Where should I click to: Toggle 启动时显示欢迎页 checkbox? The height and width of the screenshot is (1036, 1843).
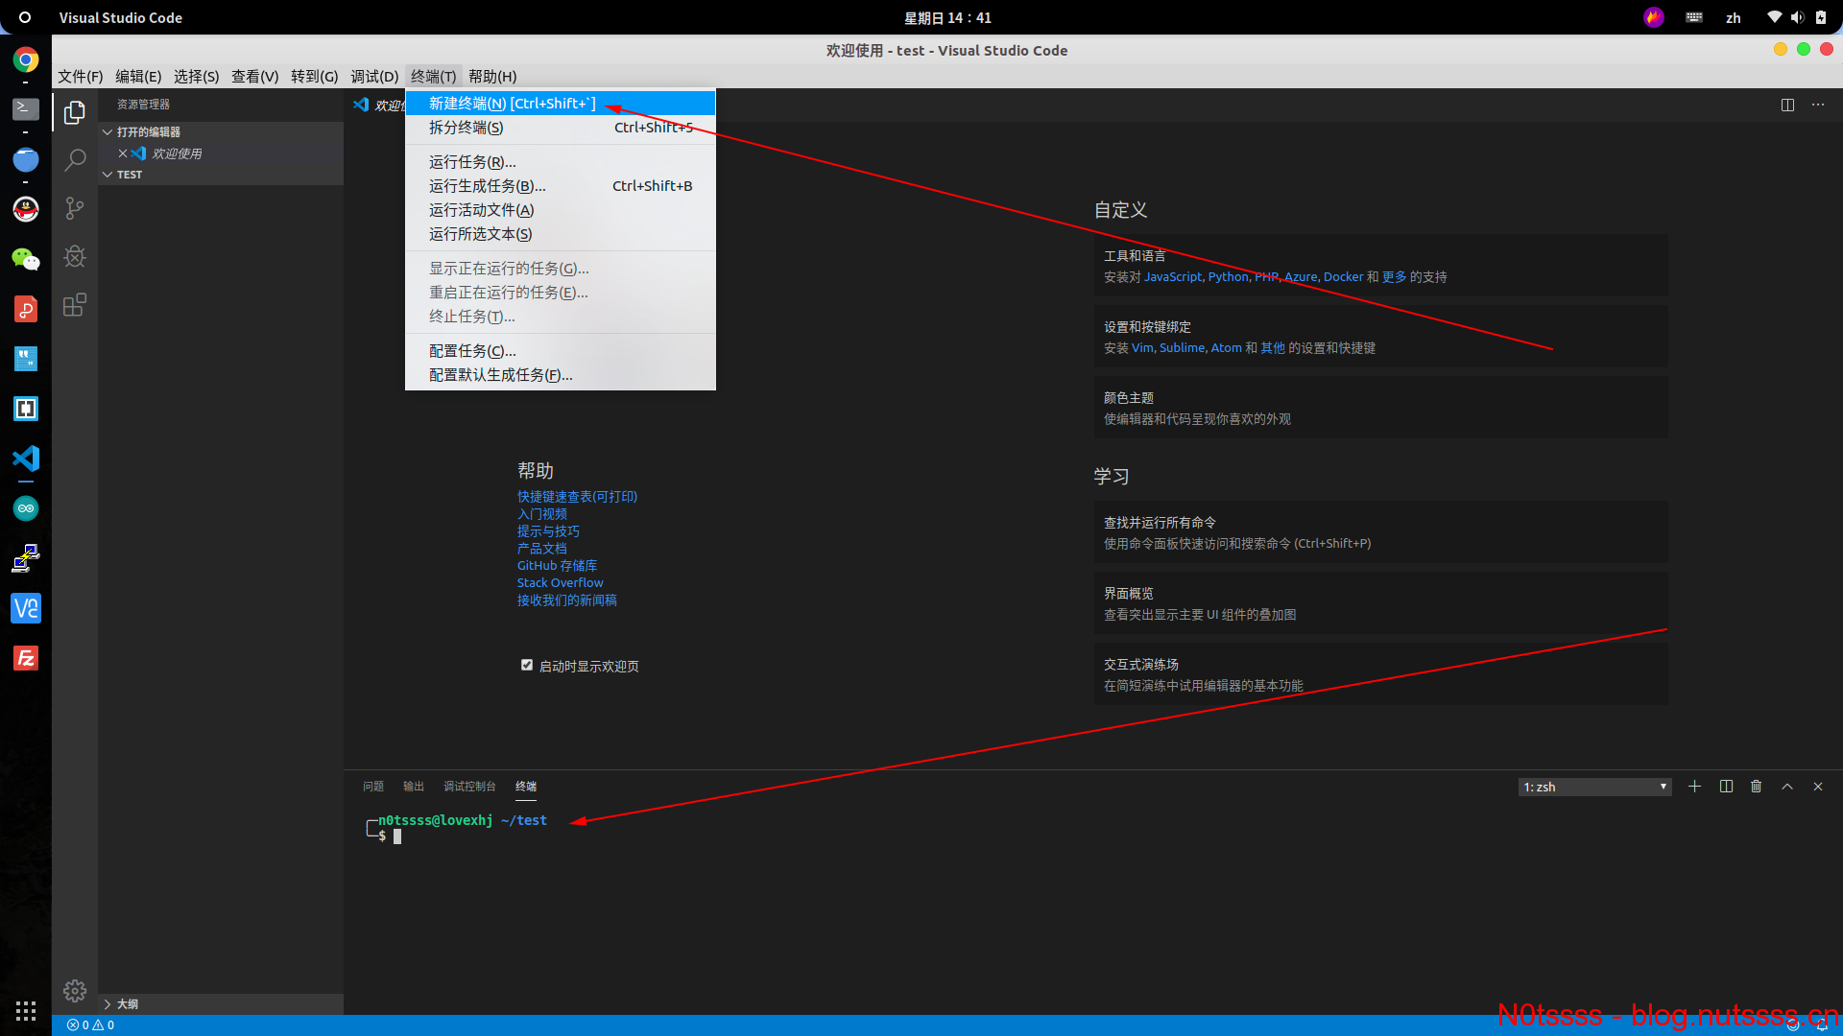click(527, 665)
